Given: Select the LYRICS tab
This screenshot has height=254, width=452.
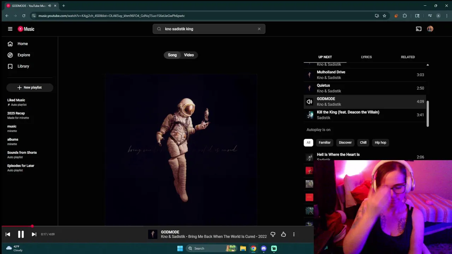Looking at the screenshot, I should click(366, 57).
